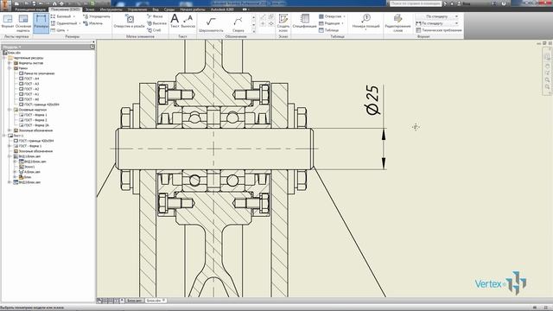Switch to the Вид ribbon tab
This screenshot has width=553, height=311.
click(x=156, y=10)
